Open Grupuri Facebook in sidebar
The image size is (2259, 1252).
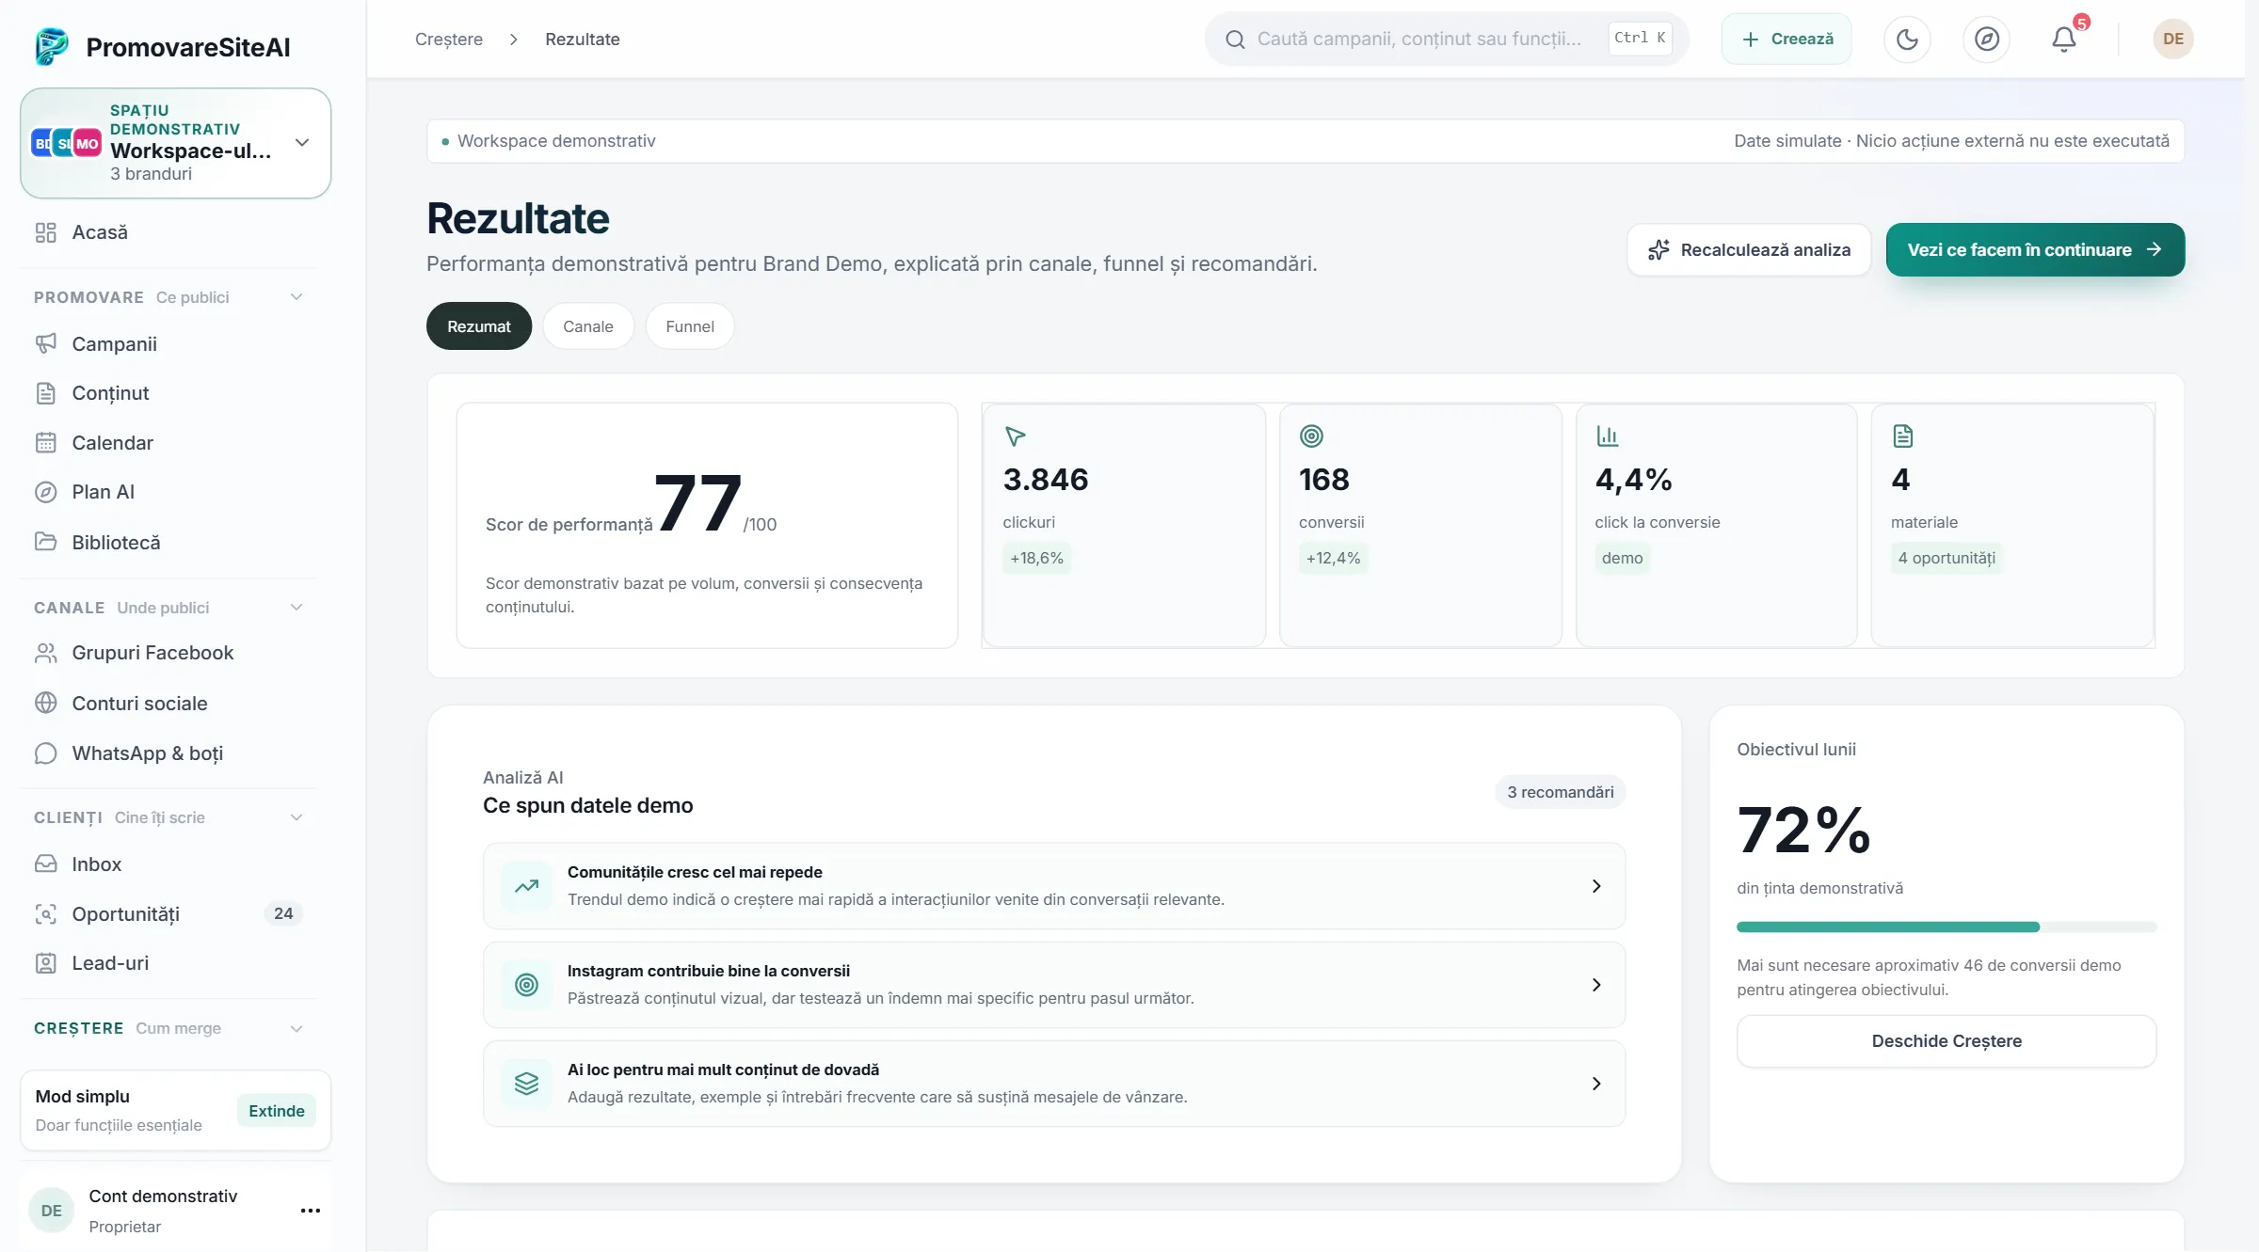pos(169,653)
